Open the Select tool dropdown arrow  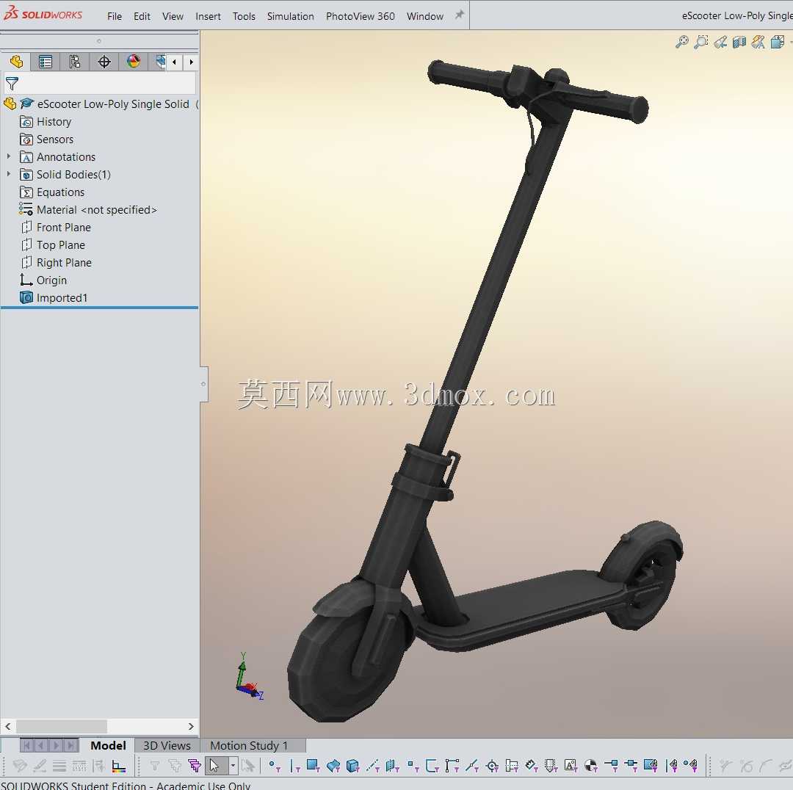pos(233,766)
